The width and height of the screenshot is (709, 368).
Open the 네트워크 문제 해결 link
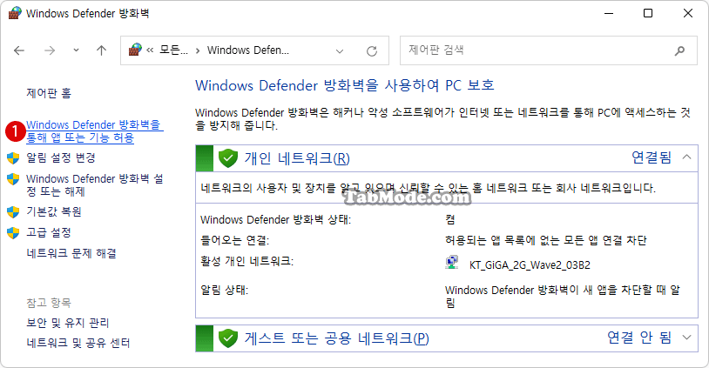(71, 253)
